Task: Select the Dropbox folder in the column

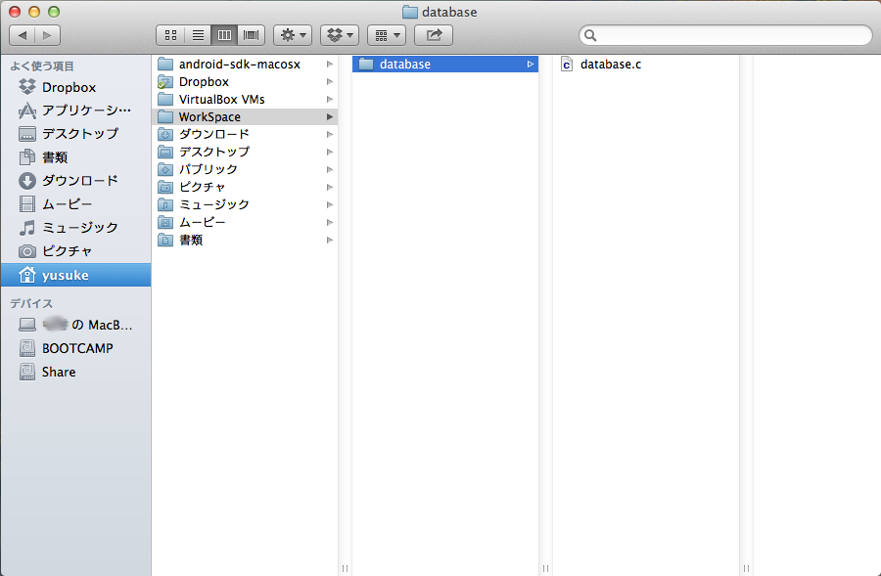Action: coord(245,82)
